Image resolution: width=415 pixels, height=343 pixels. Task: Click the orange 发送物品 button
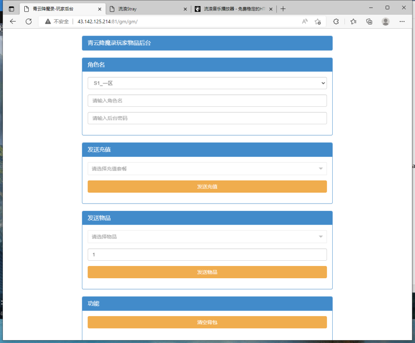tap(207, 272)
